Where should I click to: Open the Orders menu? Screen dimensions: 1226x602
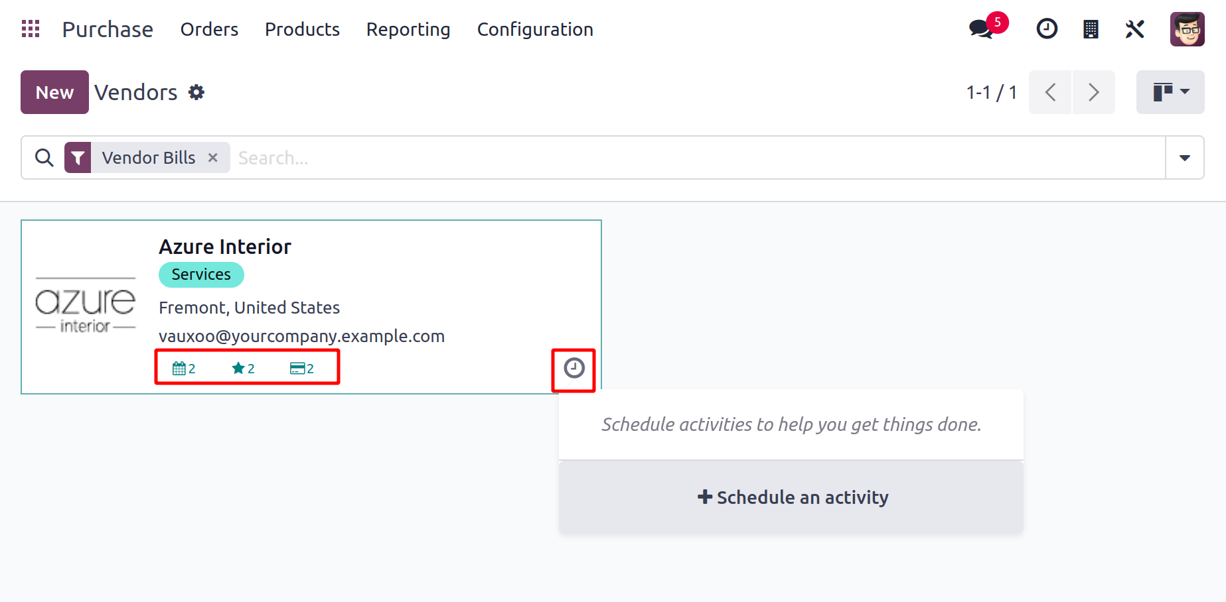(x=209, y=29)
